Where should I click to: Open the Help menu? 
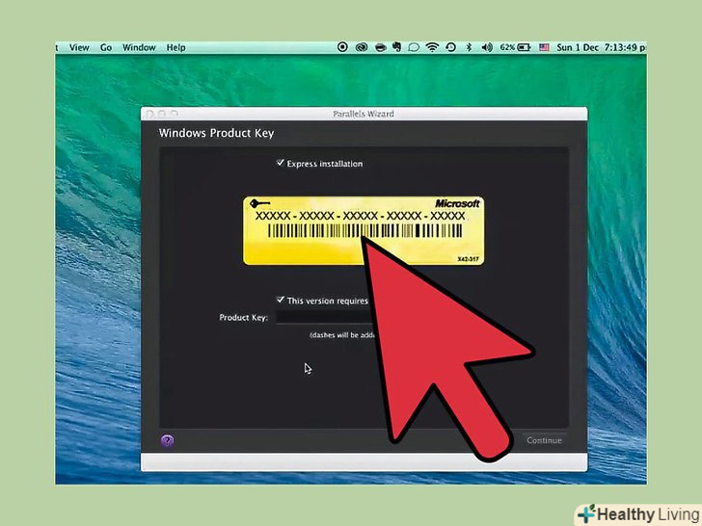point(175,47)
